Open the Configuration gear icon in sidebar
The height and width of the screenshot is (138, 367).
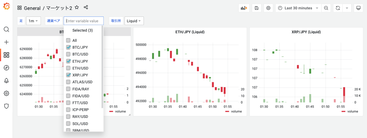point(6,93)
